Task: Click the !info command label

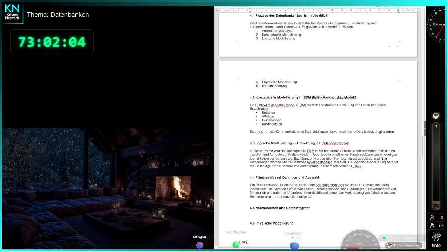Action: coord(436,245)
